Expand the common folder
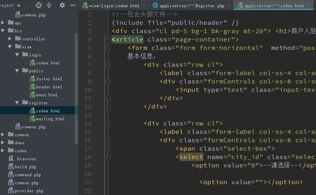316x195 pixels. point(3,135)
